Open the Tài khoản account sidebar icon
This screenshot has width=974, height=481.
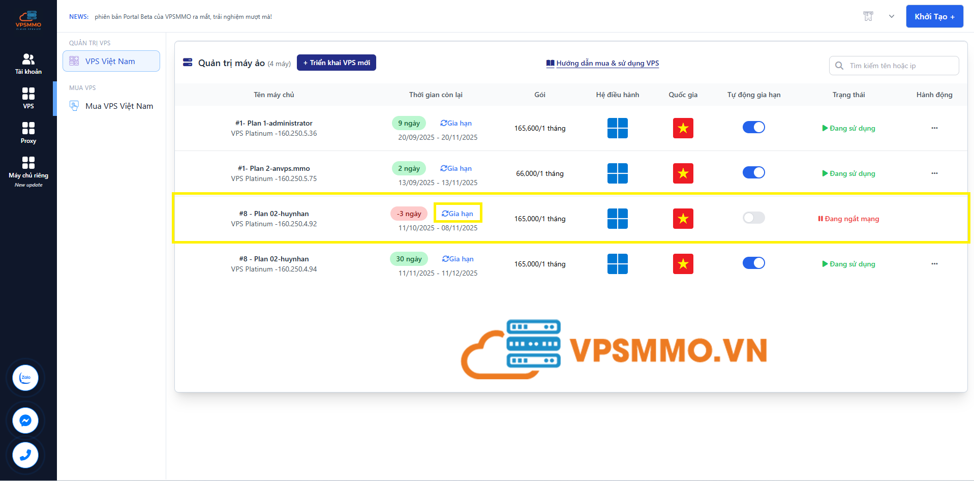pos(28,64)
